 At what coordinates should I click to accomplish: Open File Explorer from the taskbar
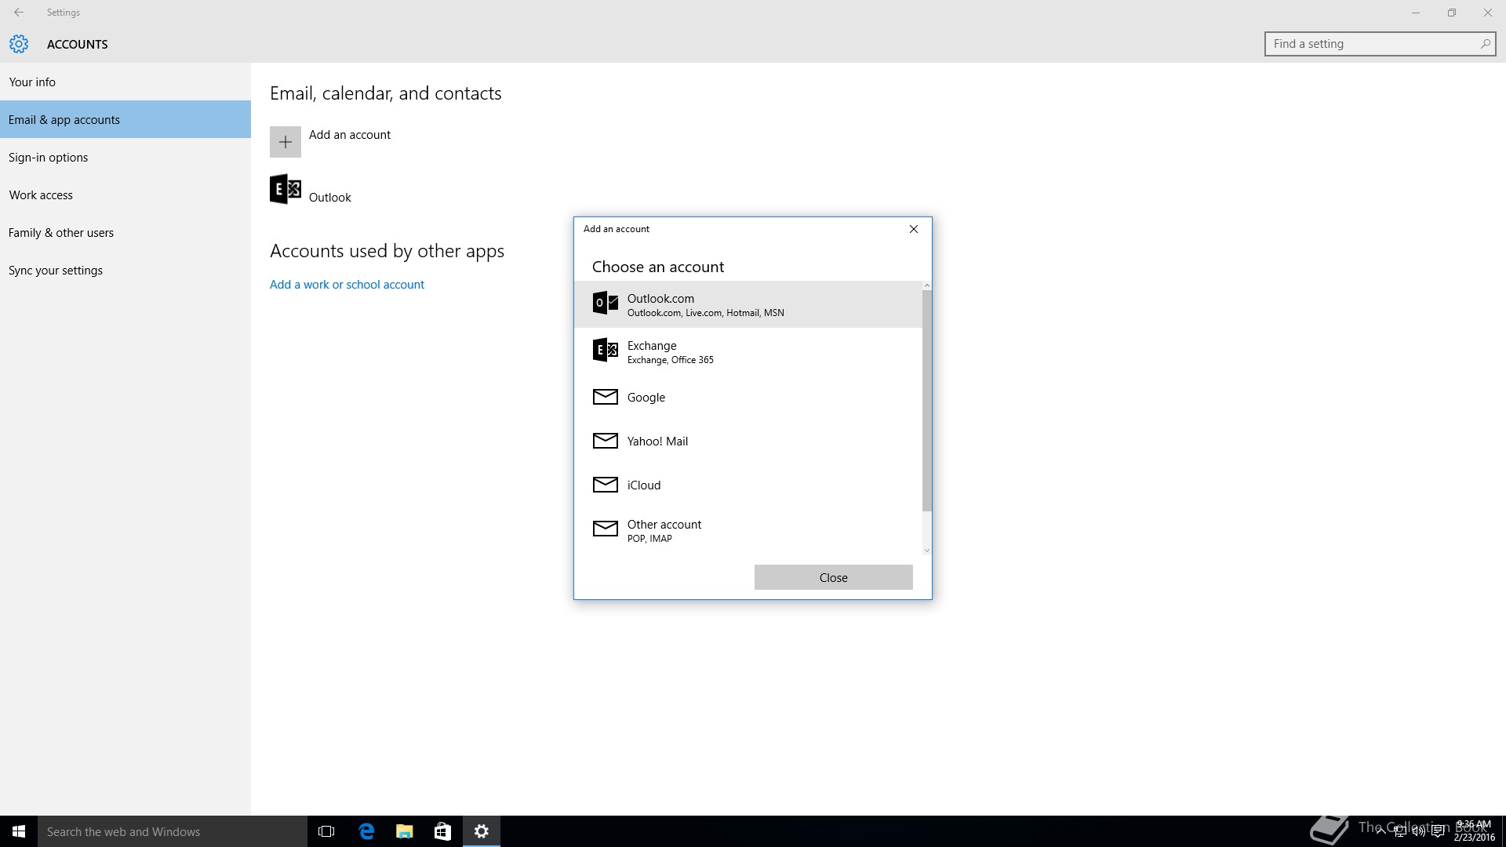pyautogui.click(x=405, y=831)
